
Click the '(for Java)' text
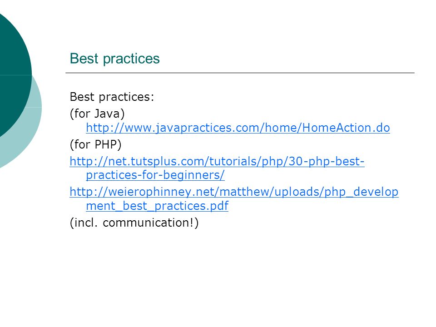click(x=97, y=114)
